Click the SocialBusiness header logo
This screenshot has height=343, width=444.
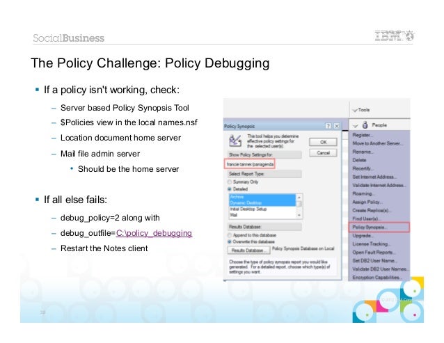point(68,38)
